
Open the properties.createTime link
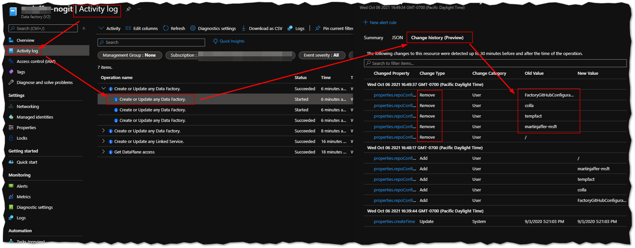point(394,221)
